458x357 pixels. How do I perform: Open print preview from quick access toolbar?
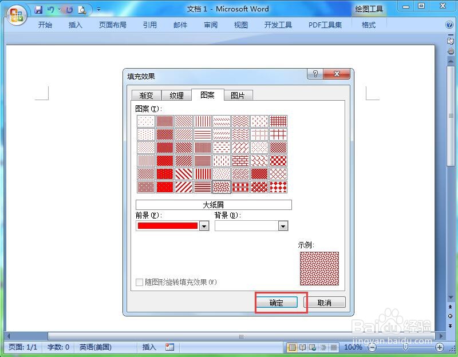pyautogui.click(x=82, y=10)
